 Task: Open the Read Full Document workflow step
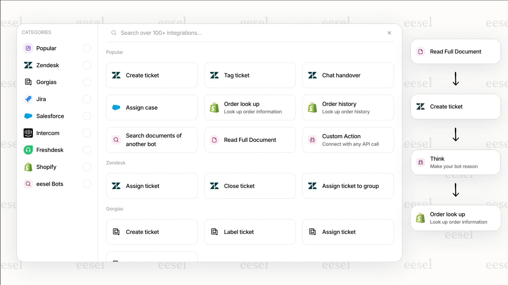[456, 52]
